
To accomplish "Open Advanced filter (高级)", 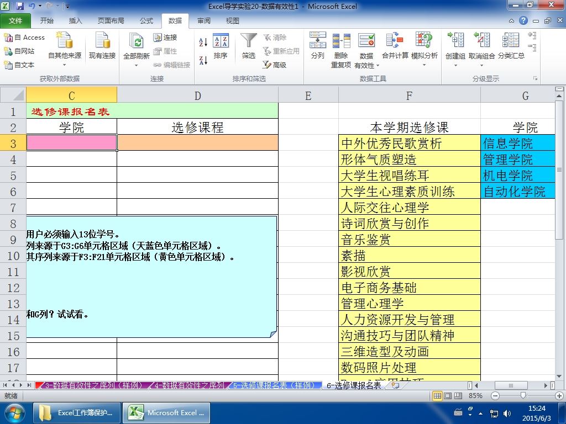I will coord(274,65).
